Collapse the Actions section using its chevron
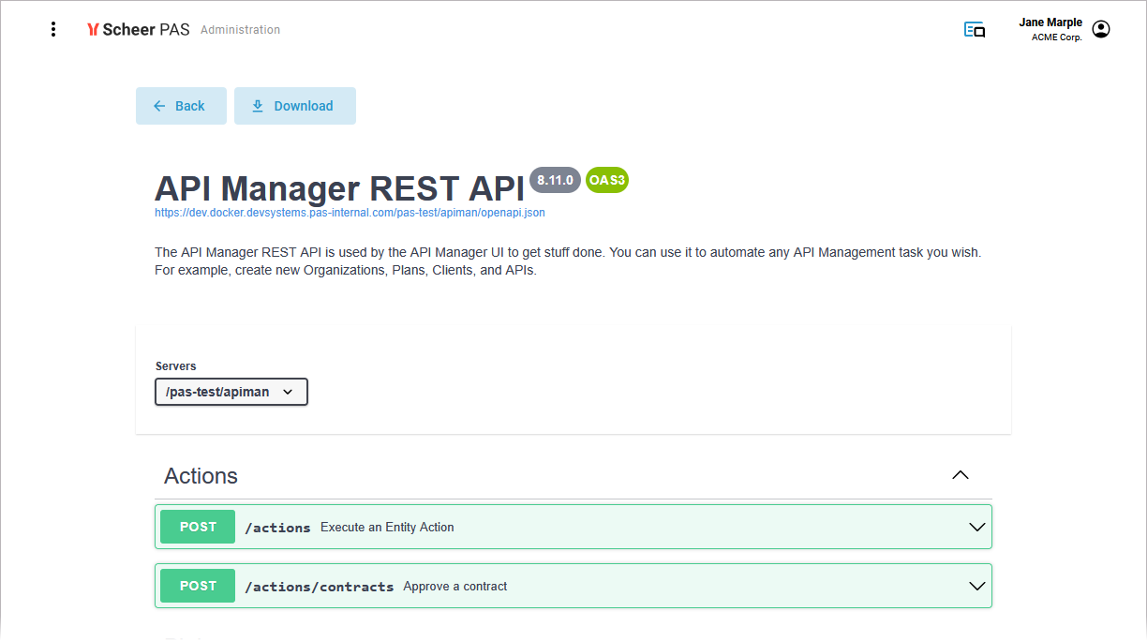Screen dimensions: 1147x641 pyautogui.click(x=960, y=475)
